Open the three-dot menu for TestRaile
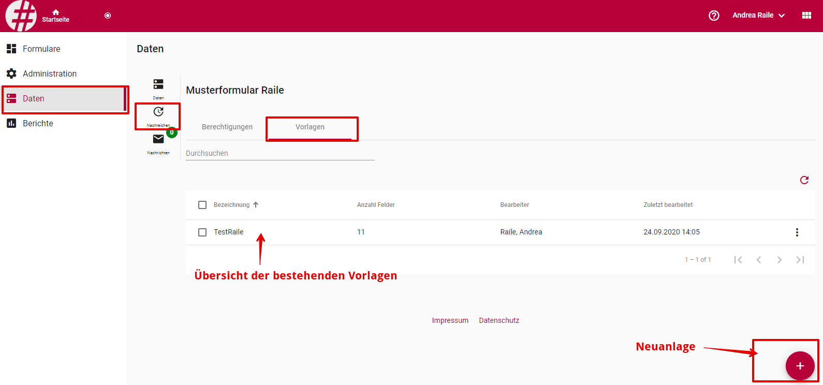The height and width of the screenshot is (385, 823). pos(797,232)
